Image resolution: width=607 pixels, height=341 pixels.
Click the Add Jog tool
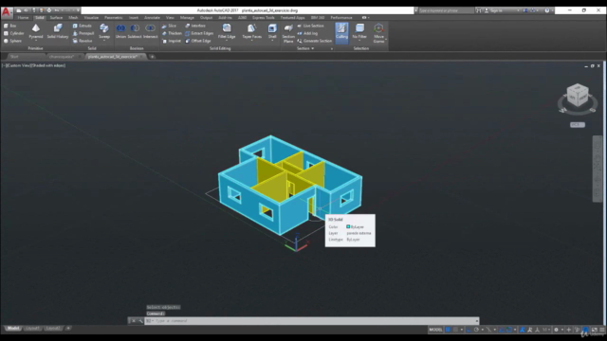coord(307,33)
